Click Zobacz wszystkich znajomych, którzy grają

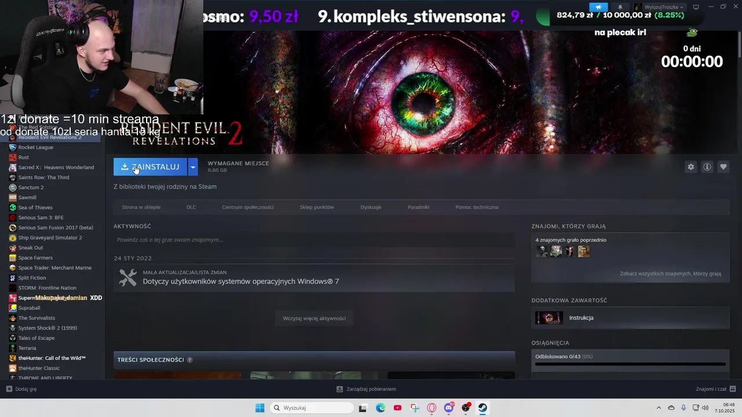tap(671, 273)
